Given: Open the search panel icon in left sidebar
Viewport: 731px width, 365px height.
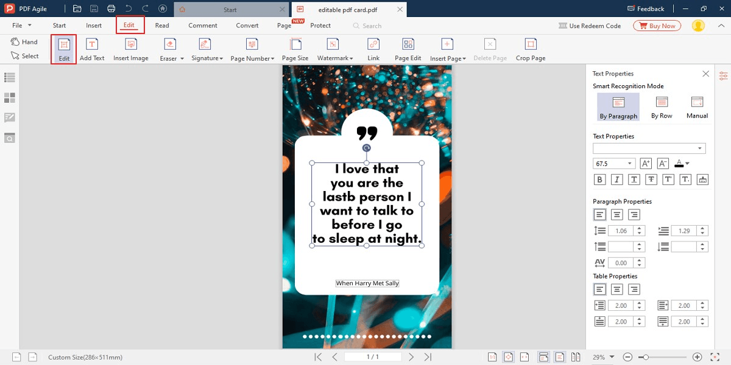Looking at the screenshot, I should (10, 138).
